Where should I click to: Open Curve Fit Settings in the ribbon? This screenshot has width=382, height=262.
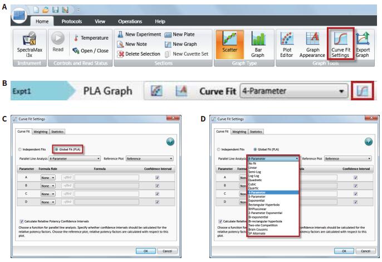click(x=341, y=45)
